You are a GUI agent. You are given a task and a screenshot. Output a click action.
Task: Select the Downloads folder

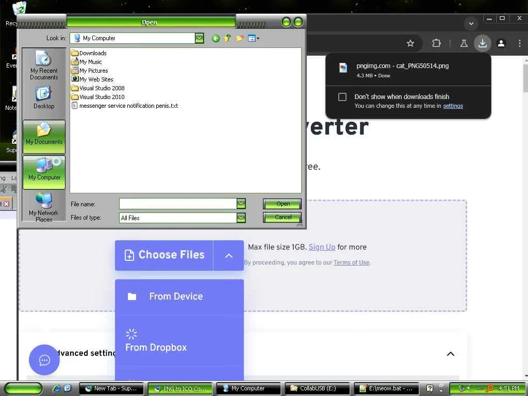pyautogui.click(x=89, y=53)
